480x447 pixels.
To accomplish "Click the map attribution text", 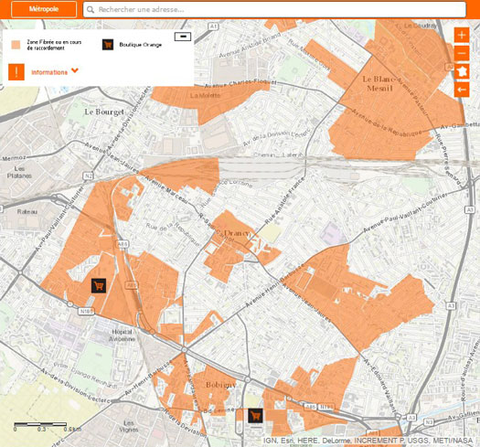I will (x=368, y=441).
